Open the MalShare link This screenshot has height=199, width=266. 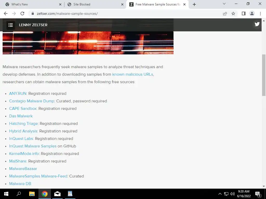[18, 161]
